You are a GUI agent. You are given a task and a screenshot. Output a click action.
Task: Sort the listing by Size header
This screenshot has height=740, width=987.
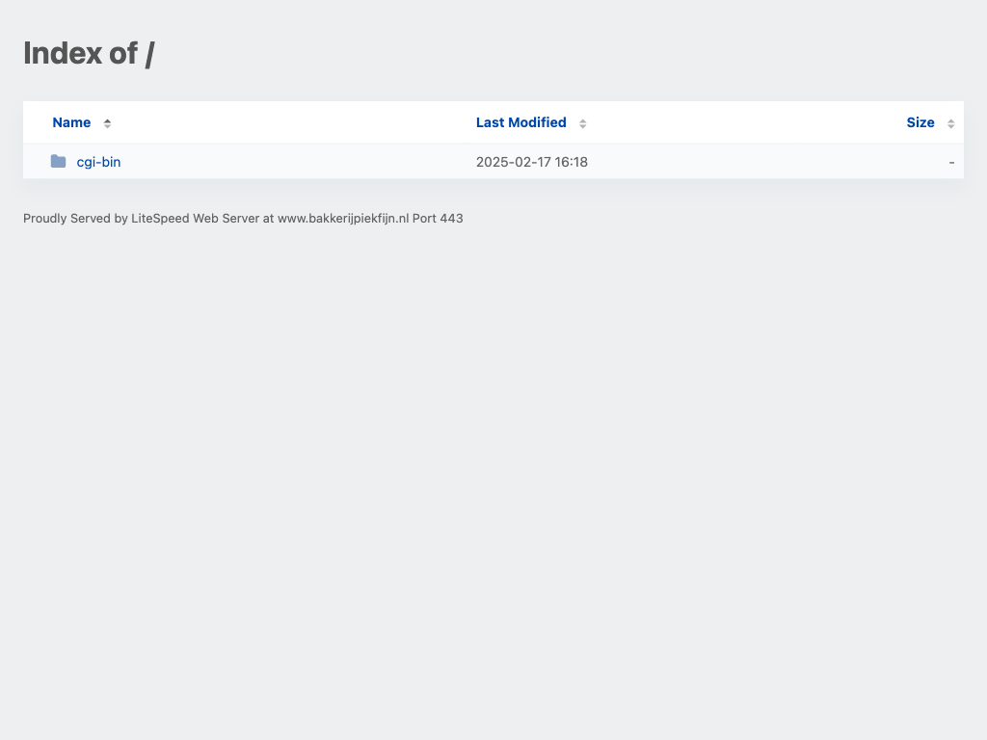920,122
